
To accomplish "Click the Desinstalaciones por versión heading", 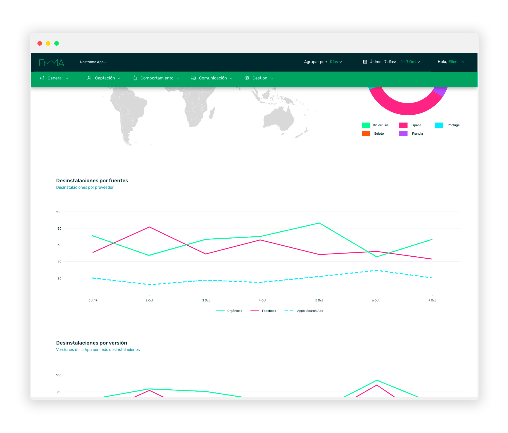I will 91,343.
